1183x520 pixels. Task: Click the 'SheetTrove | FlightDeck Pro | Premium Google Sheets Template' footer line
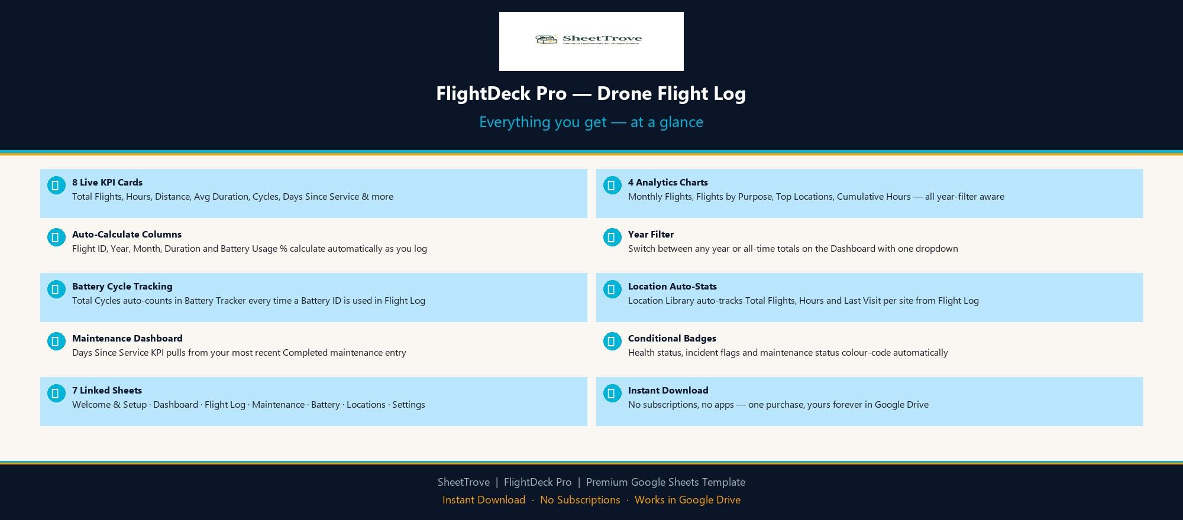tap(591, 482)
